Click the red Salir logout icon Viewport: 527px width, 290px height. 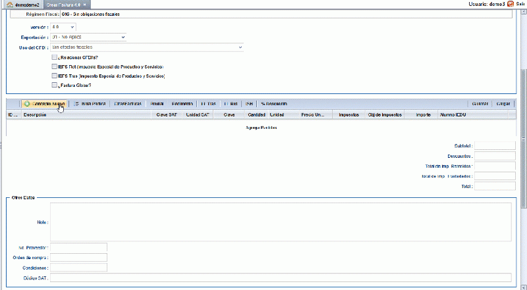point(511,4)
